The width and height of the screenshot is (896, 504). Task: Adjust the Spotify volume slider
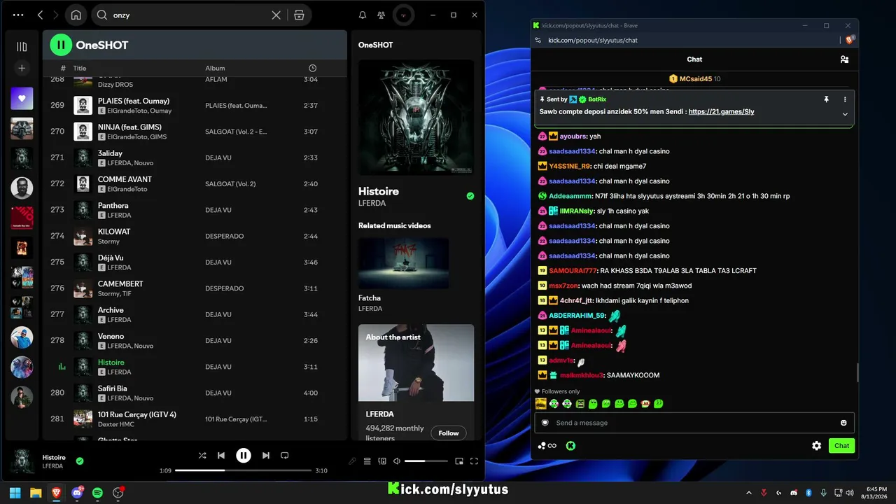click(426, 461)
